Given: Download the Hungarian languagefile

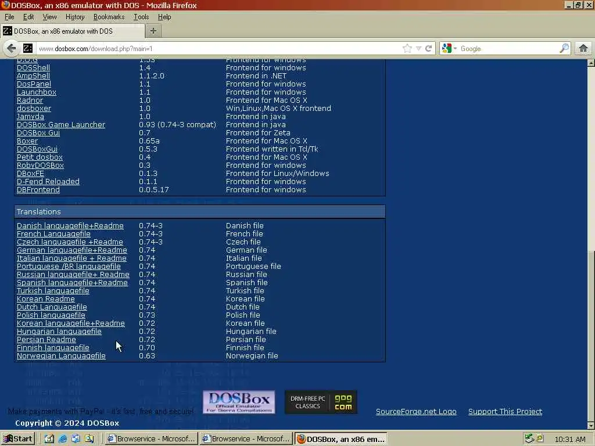Looking at the screenshot, I should (x=59, y=332).
